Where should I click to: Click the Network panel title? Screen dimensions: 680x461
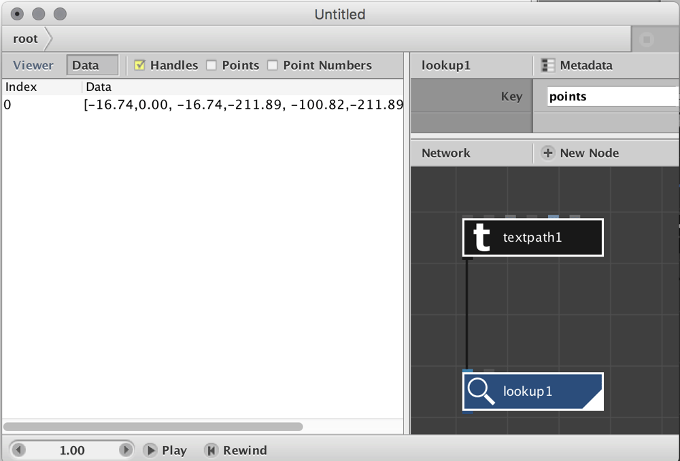[446, 153]
